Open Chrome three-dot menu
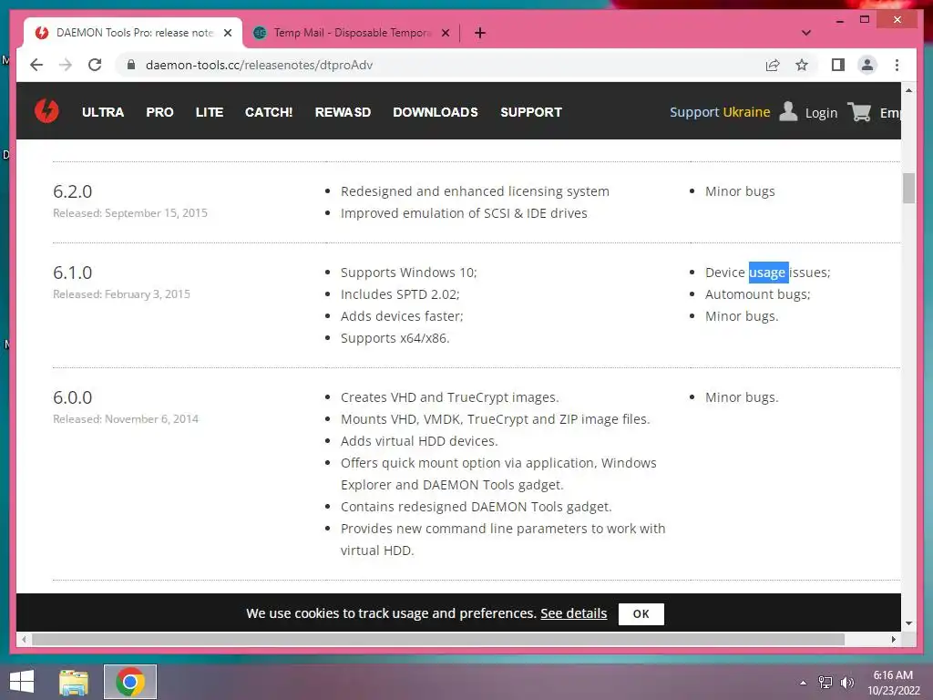 [x=897, y=65]
